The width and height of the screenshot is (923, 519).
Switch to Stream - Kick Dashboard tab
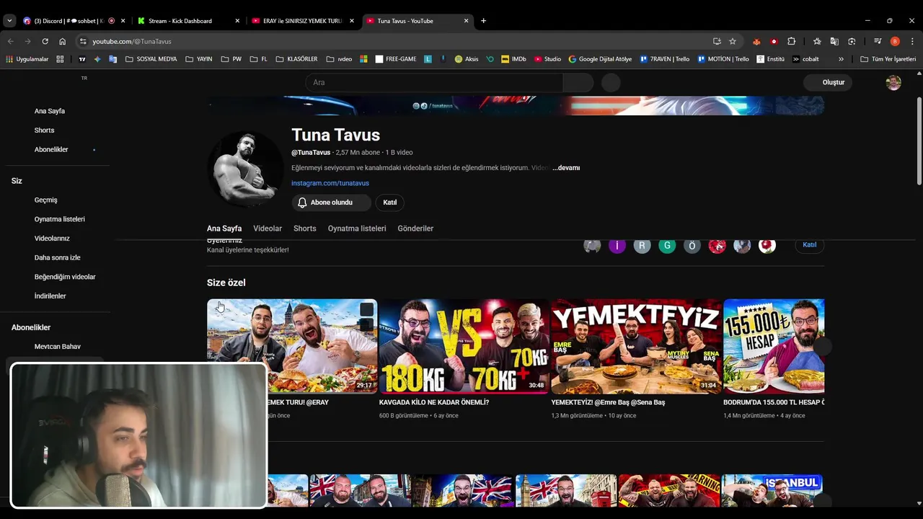click(x=188, y=21)
